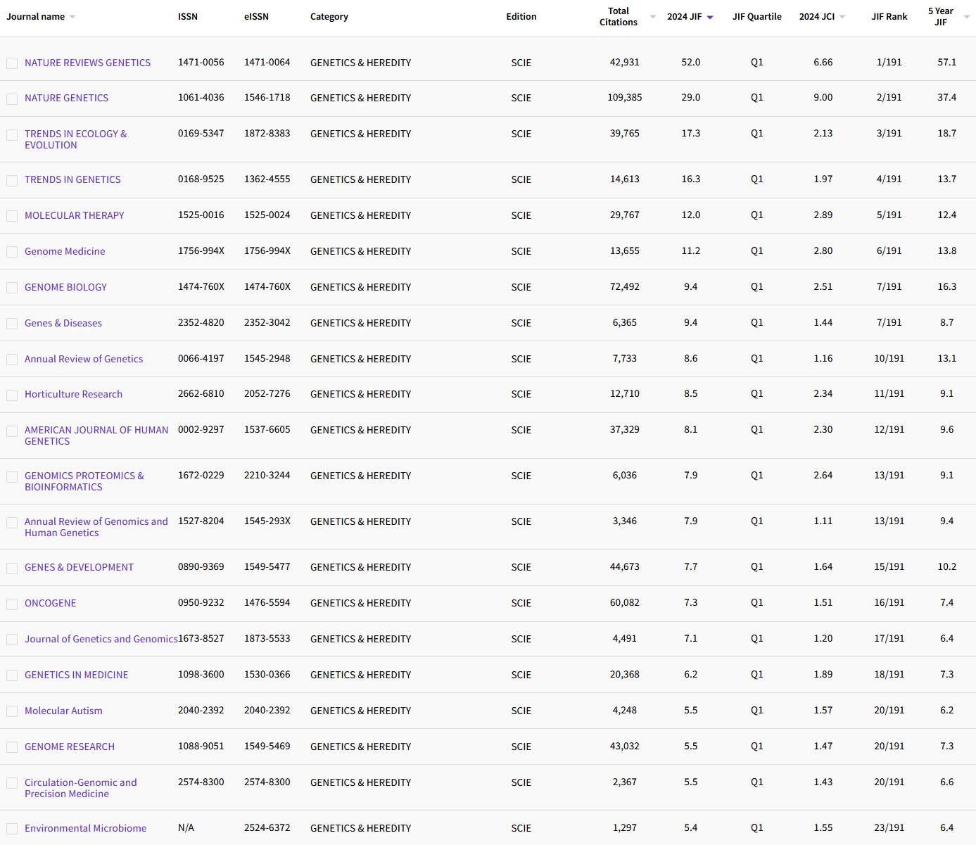Open Circulation-Genomic and Precision Medicine link
Image resolution: width=976 pixels, height=845 pixels.
pyautogui.click(x=81, y=788)
